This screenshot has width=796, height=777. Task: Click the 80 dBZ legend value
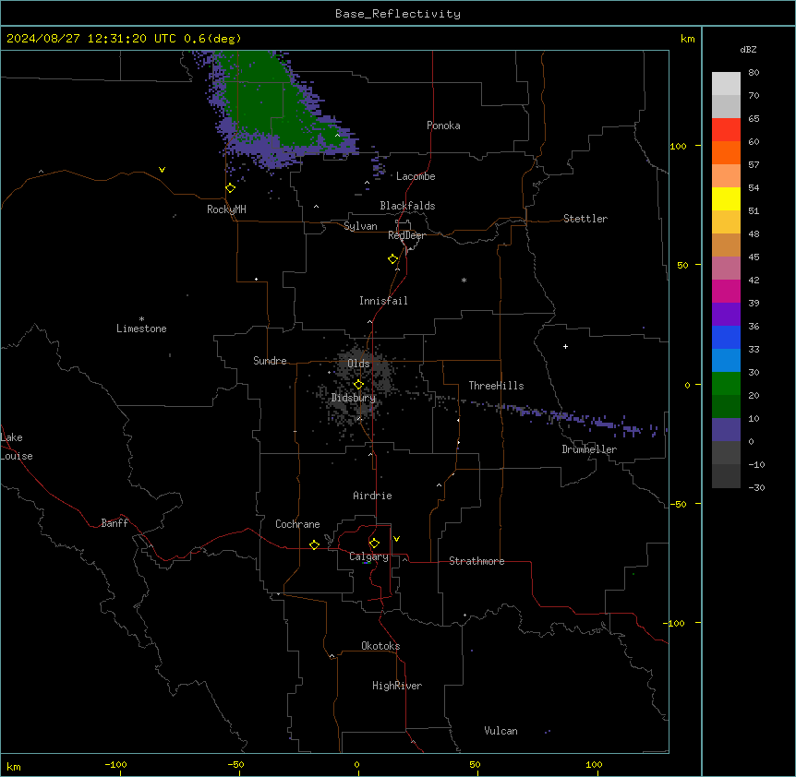pyautogui.click(x=754, y=73)
